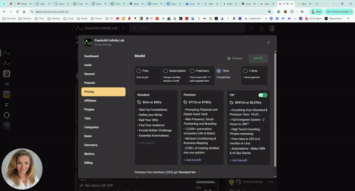The width and height of the screenshot is (355, 191).
Task: Bookmark this page with the star
Action: (269, 11)
